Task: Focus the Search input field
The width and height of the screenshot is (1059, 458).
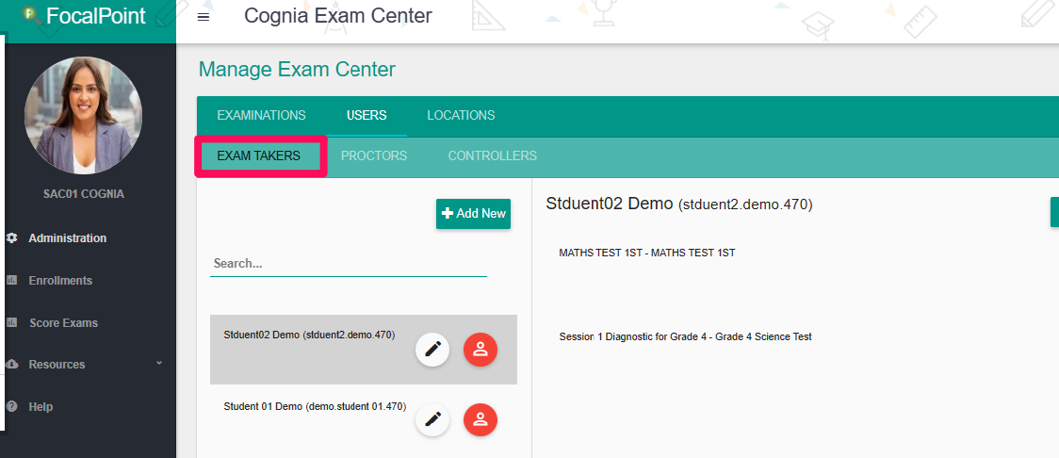Action: point(349,264)
